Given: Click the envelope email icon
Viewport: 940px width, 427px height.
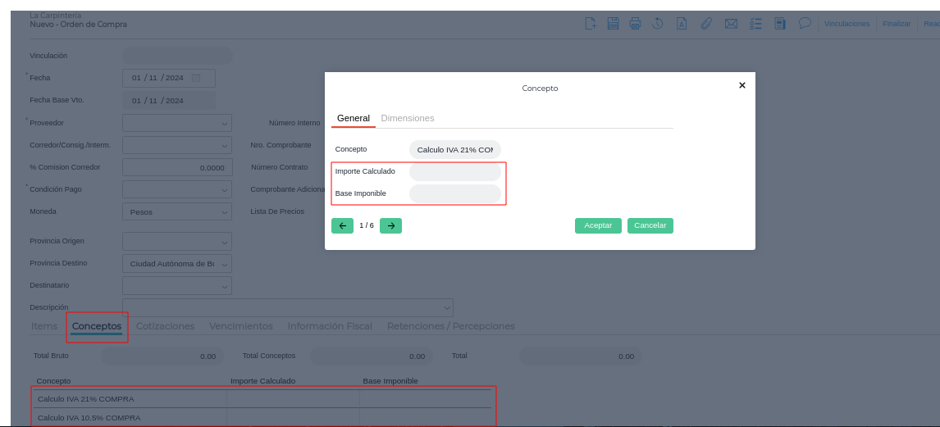Looking at the screenshot, I should [731, 23].
